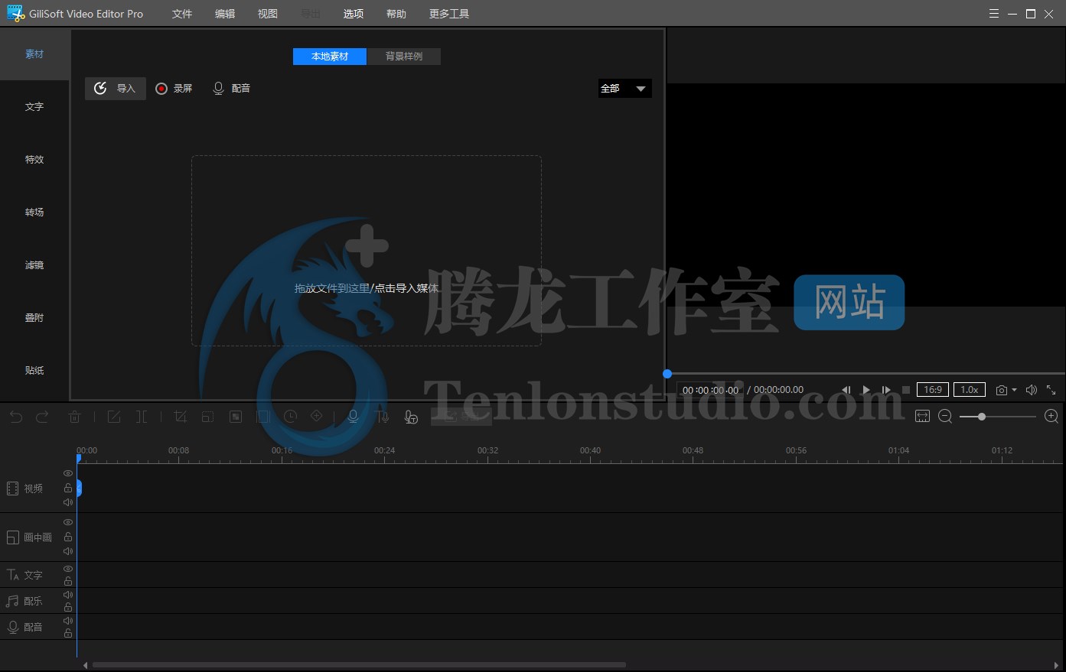The height and width of the screenshot is (672, 1066).
Task: Toggle the lock of 配乐 track
Action: (x=68, y=608)
